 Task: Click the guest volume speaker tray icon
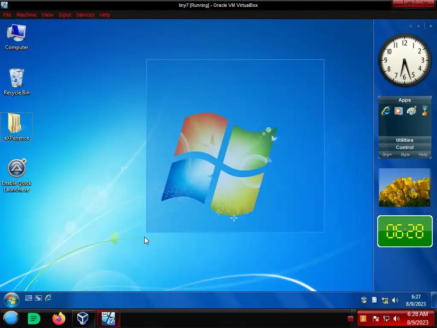coord(395,300)
